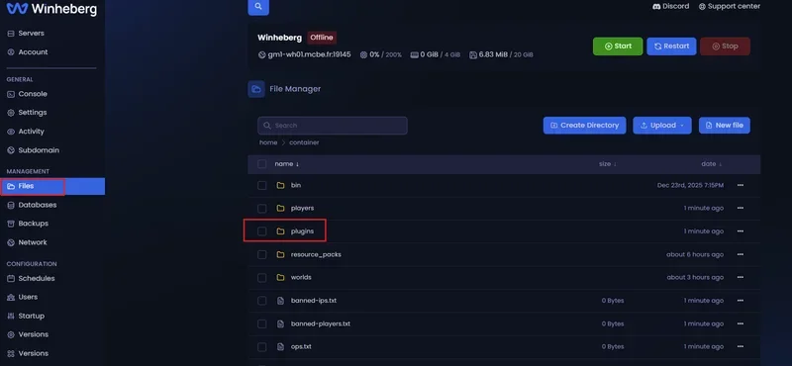This screenshot has height=366, width=792.
Task: Open options menu for worlds row
Action: click(740, 277)
